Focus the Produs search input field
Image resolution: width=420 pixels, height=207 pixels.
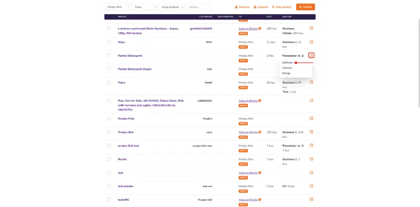click(x=199, y=7)
